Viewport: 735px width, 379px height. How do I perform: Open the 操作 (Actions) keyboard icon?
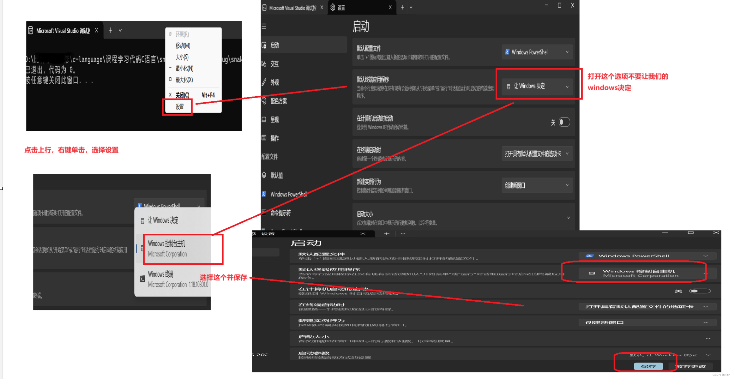pyautogui.click(x=264, y=138)
